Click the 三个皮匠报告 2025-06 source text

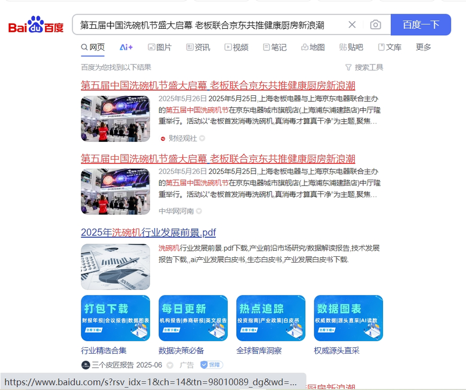click(127, 365)
